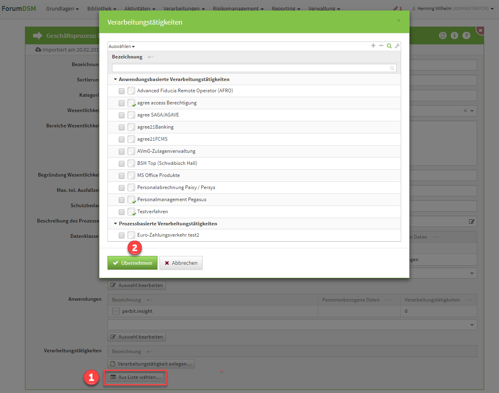Viewport: 499px width, 393px height.
Task: Close the Verarbeitungstätigkeiten dialog
Action: tap(399, 21)
